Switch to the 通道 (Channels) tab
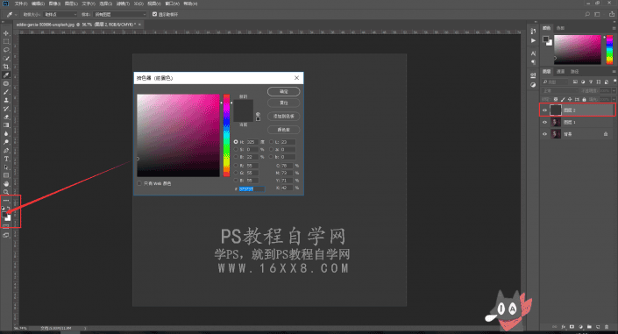Screen dimensions: 618x334 pyautogui.click(x=560, y=71)
